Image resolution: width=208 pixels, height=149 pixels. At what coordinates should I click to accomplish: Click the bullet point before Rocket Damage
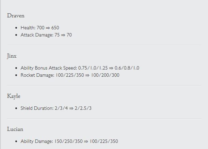[x=16, y=75]
